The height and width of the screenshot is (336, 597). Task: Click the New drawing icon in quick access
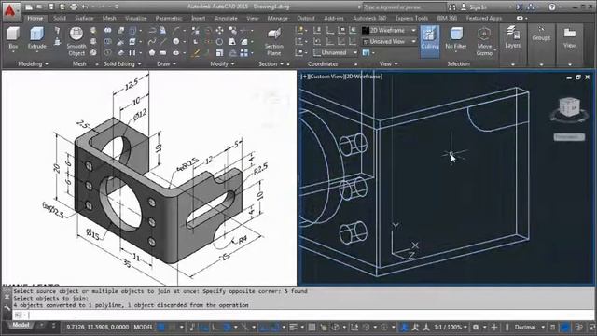coord(29,7)
